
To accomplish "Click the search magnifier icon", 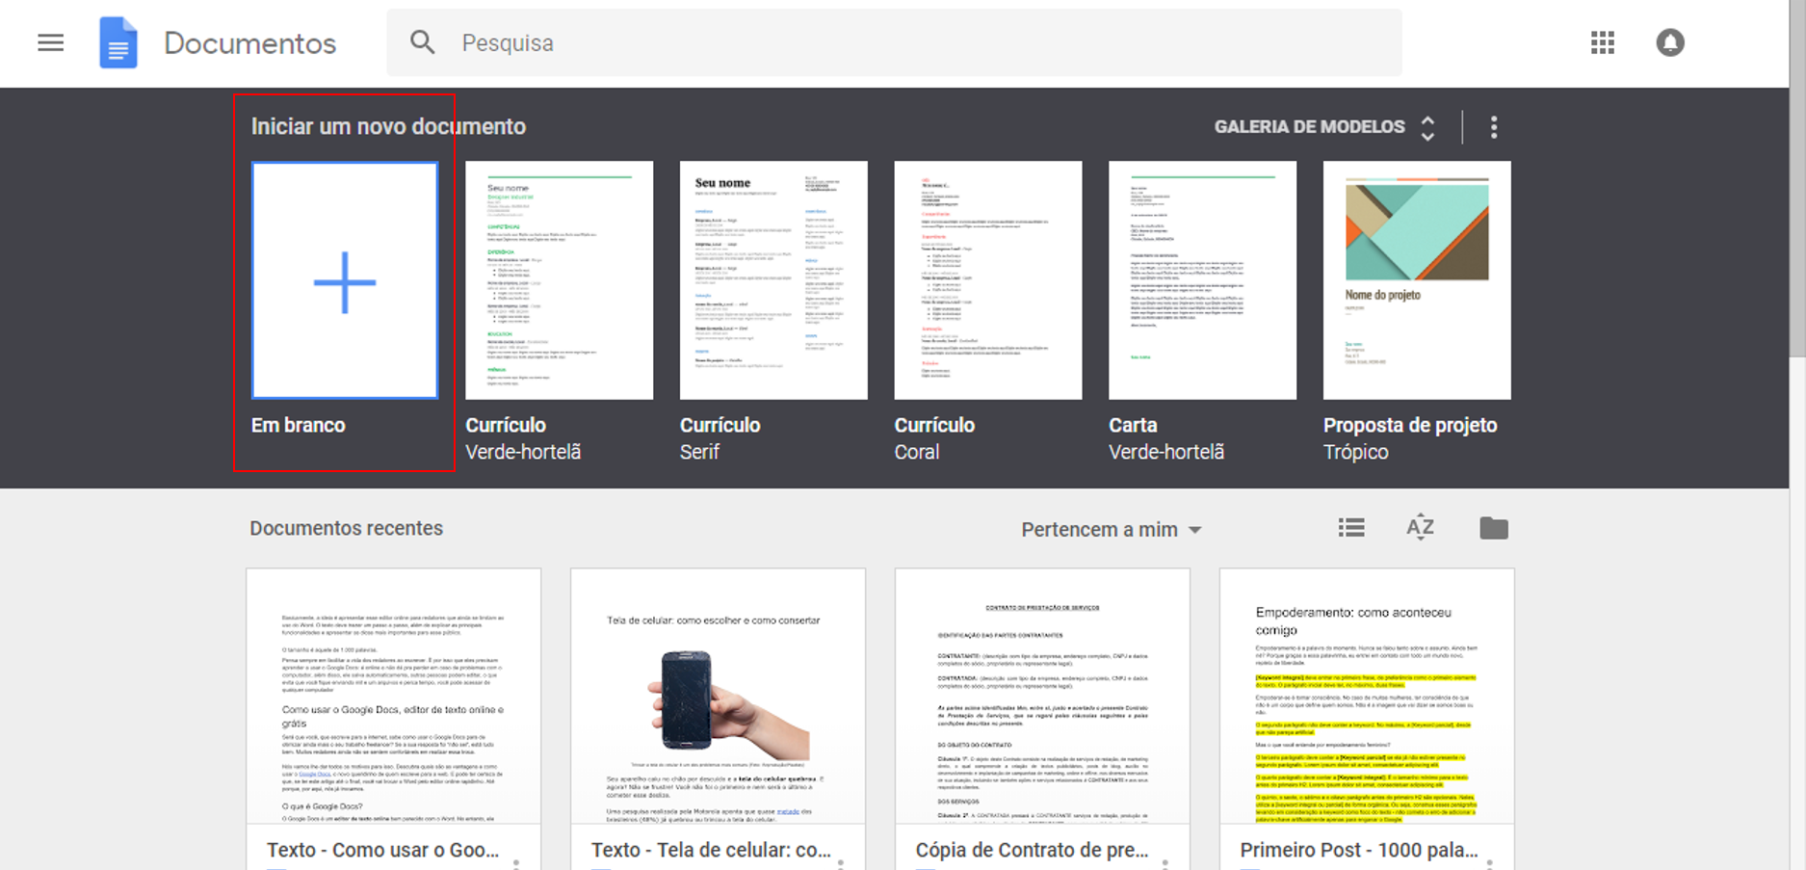I will coord(422,42).
